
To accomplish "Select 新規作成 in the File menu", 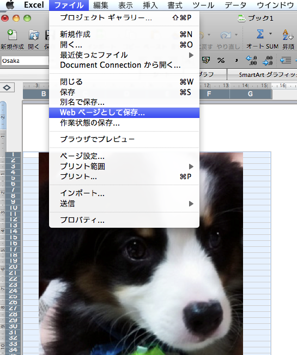I will click(x=124, y=34).
